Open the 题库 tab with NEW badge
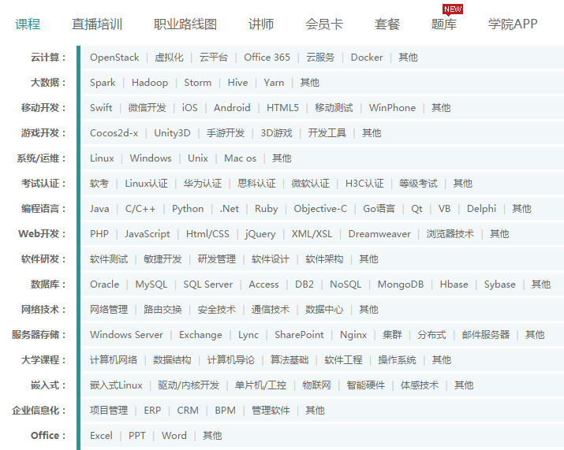 click(x=444, y=24)
